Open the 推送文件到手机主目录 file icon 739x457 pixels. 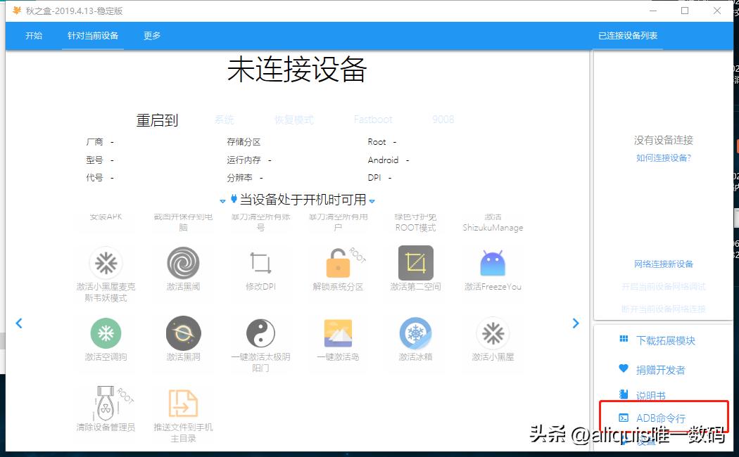183,404
